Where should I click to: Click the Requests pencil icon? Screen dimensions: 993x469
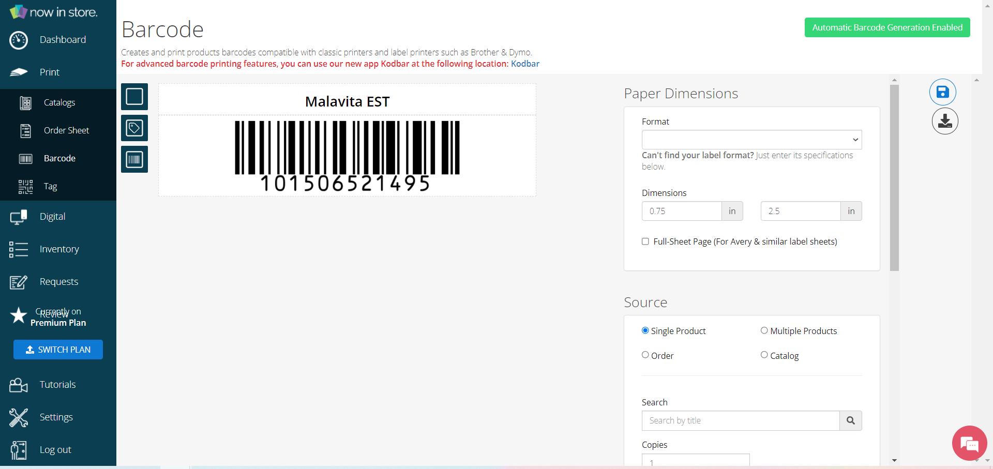pyautogui.click(x=19, y=282)
